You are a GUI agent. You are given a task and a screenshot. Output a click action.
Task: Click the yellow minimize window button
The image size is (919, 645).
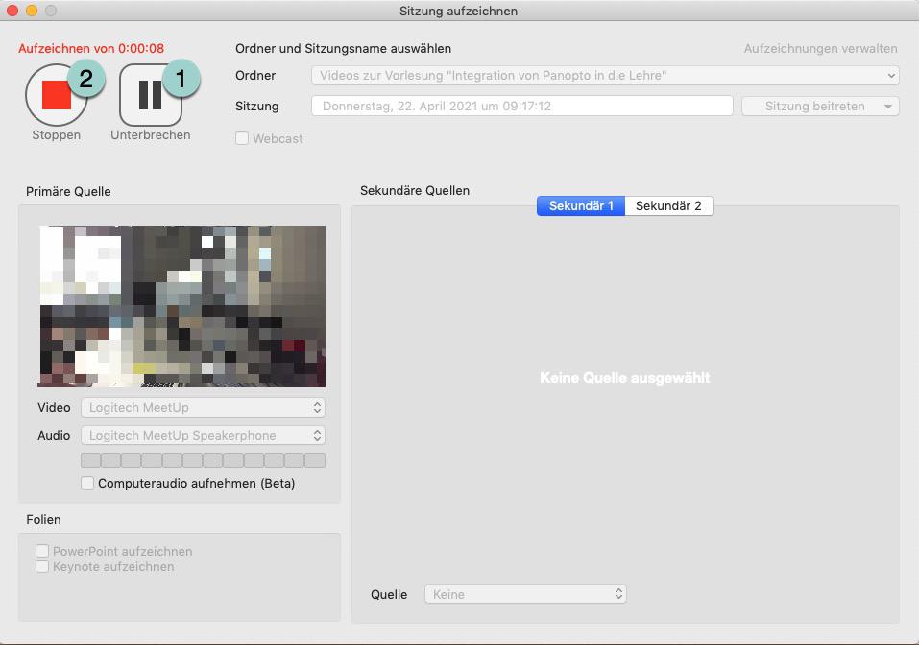[32, 11]
